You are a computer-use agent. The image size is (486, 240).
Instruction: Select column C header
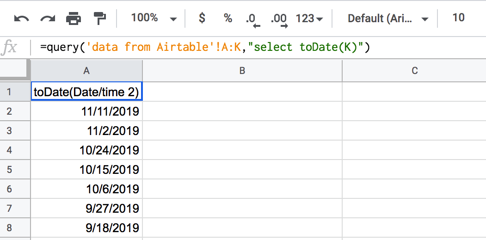[414, 71]
